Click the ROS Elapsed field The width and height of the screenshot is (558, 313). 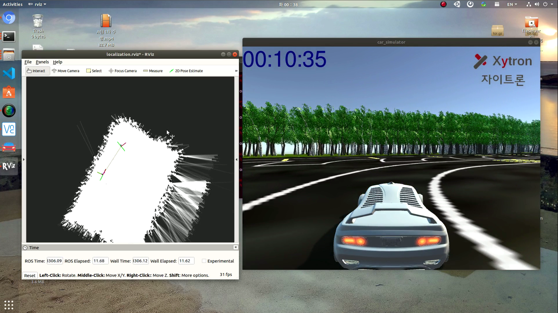(x=100, y=261)
